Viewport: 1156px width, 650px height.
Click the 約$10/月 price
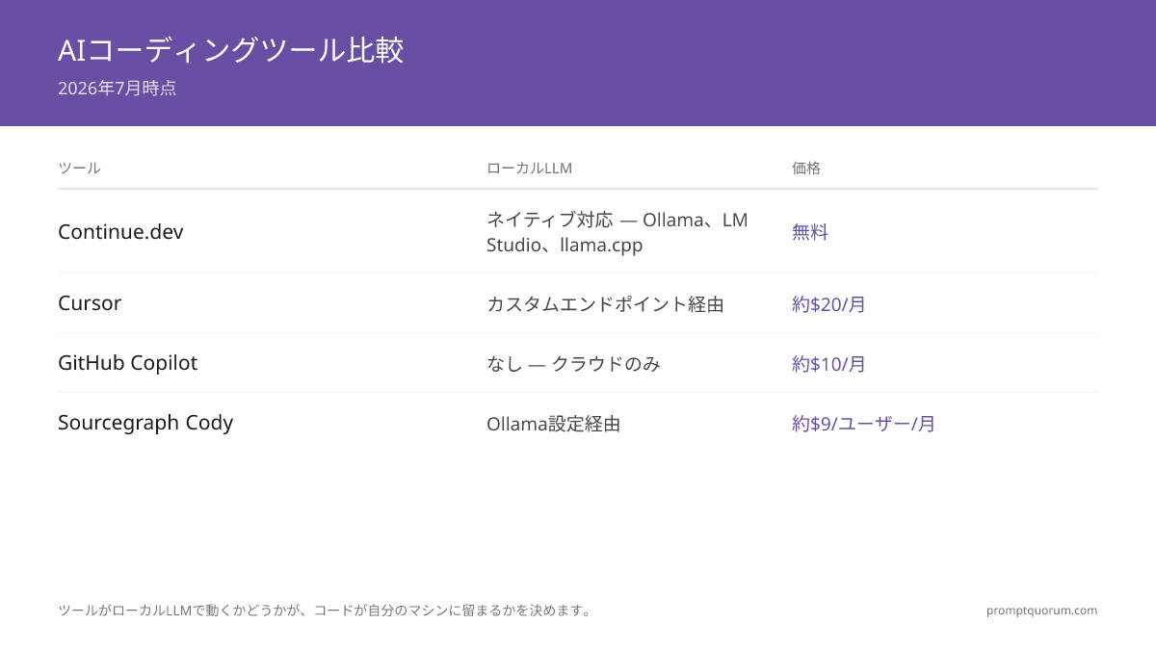point(828,364)
